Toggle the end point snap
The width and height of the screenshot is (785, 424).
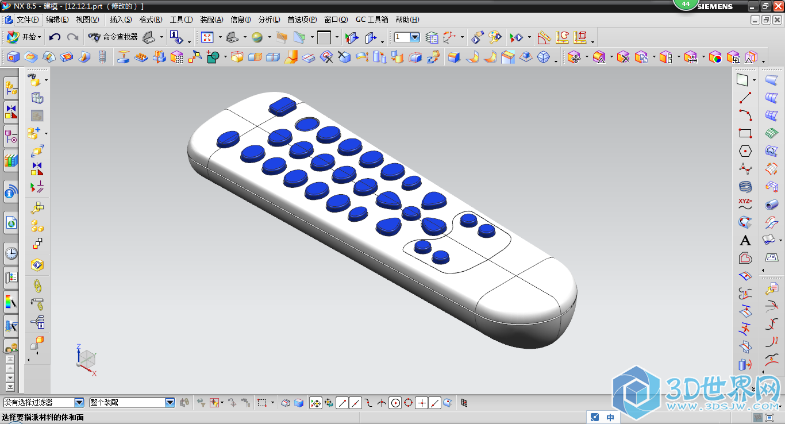pyautogui.click(x=342, y=403)
